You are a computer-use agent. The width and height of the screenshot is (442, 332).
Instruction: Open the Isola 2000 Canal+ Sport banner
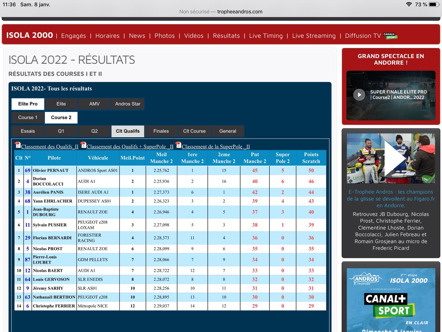[x=391, y=300]
